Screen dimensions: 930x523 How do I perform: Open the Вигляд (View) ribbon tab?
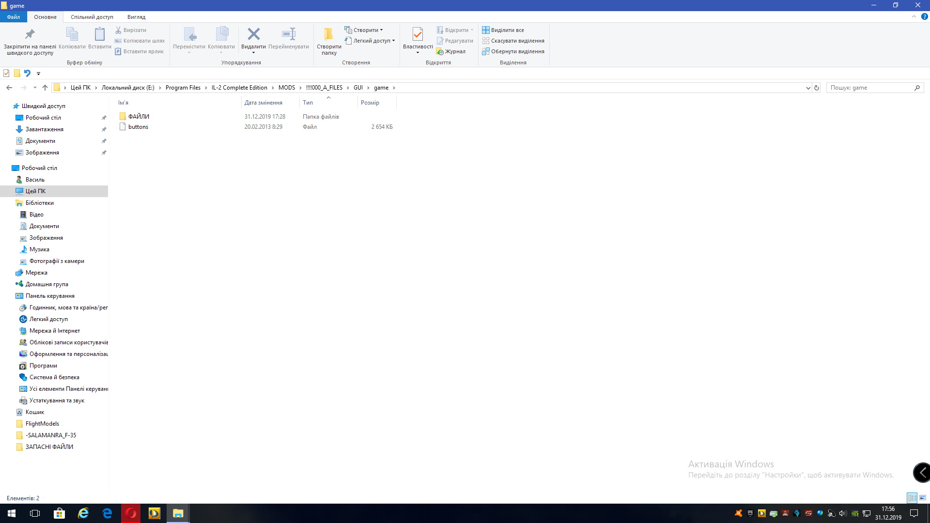(x=136, y=17)
